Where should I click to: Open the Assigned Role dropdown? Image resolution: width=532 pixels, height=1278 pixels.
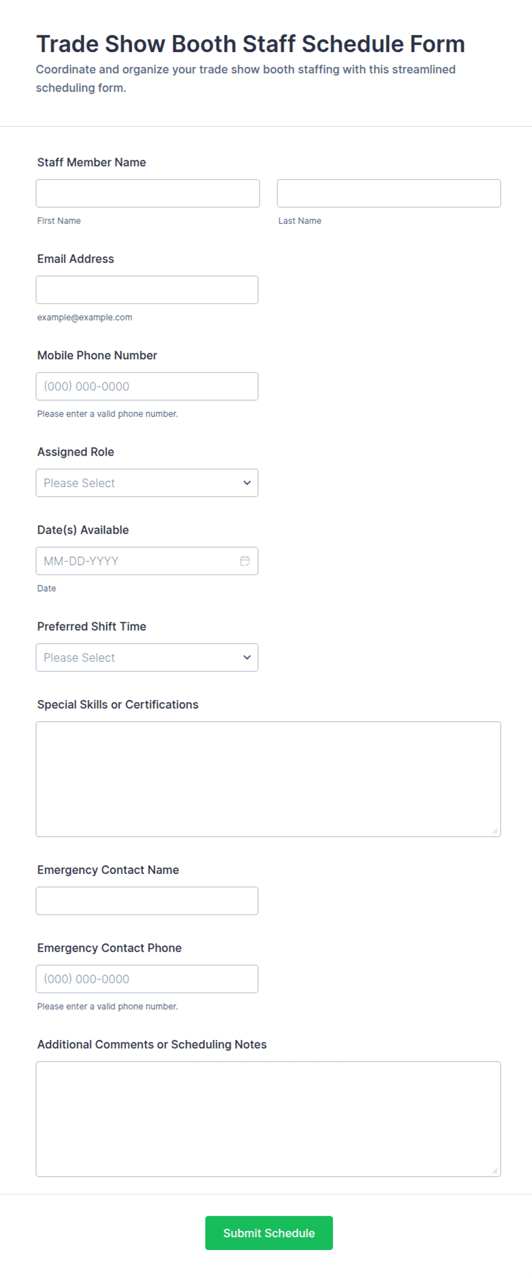(147, 483)
